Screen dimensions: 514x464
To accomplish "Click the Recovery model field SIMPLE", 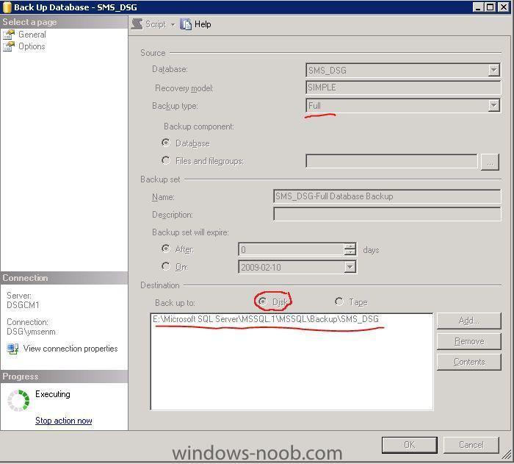I will coord(403,88).
